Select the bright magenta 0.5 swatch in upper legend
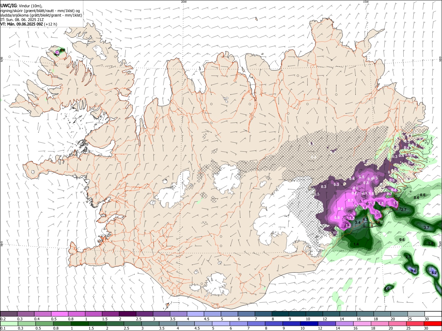This screenshot has width=442, height=331. click(59, 314)
